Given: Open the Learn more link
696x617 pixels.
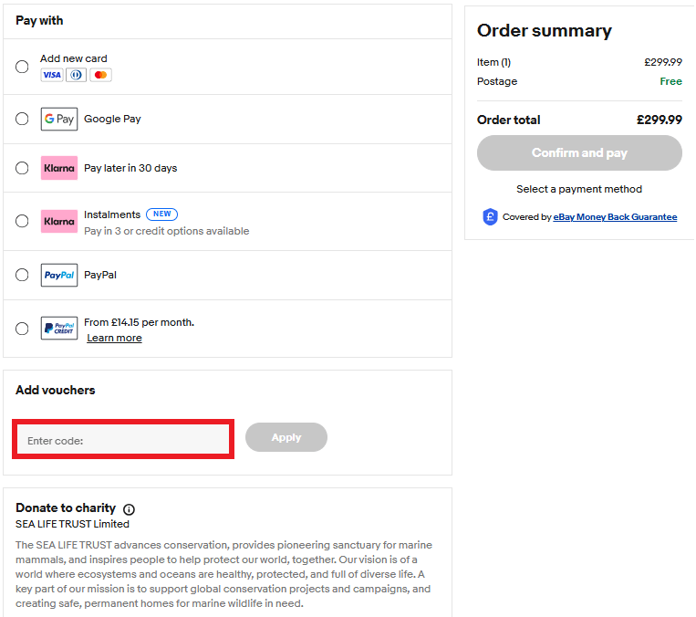Looking at the screenshot, I should tap(114, 338).
